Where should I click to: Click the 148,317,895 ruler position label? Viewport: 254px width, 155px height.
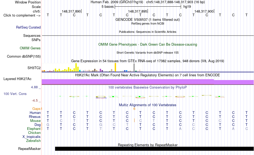(137, 11)
